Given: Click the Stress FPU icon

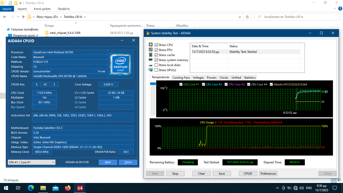Looking at the screenshot, I should 151,50.
